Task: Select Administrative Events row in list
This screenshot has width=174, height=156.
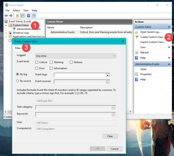Action: coord(91,32)
